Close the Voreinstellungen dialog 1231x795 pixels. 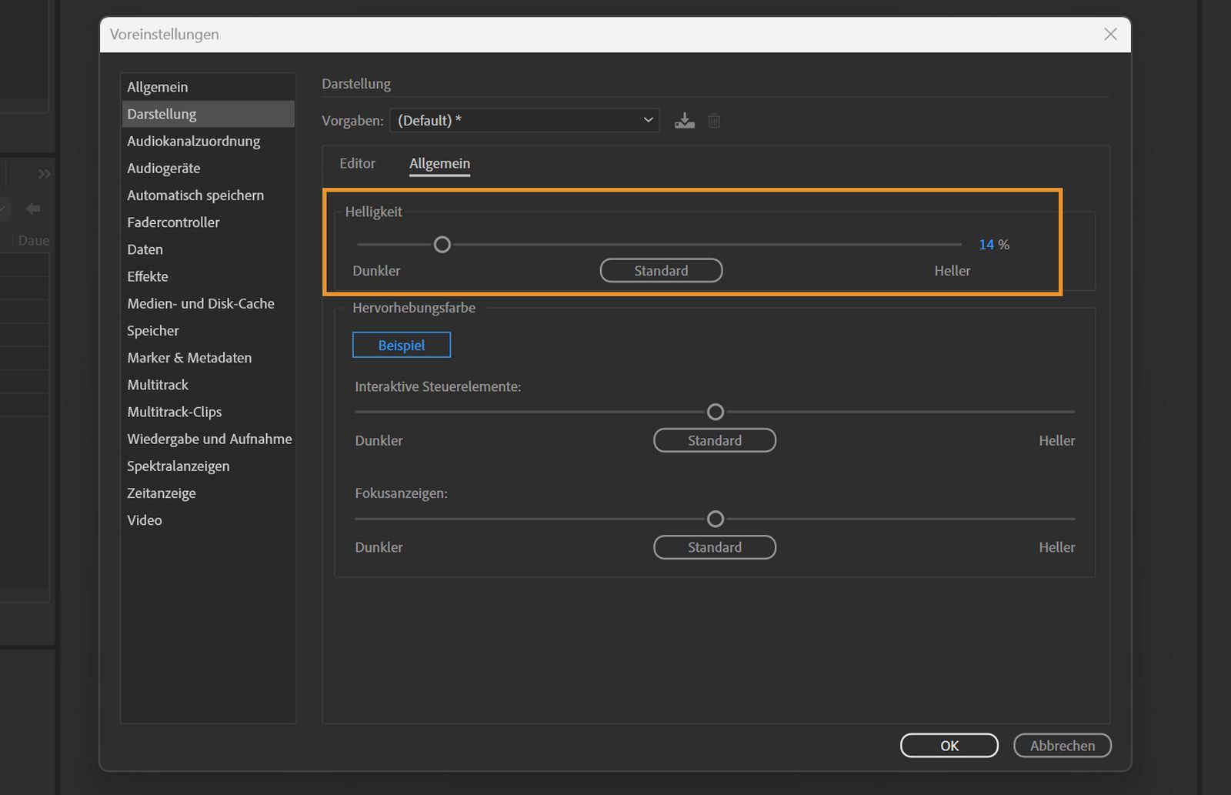(x=1110, y=34)
